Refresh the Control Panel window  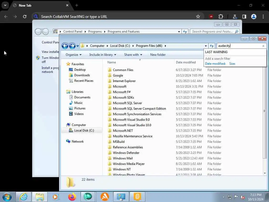185,32
